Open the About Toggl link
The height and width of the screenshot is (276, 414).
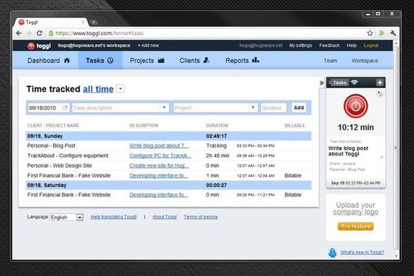pos(164,217)
